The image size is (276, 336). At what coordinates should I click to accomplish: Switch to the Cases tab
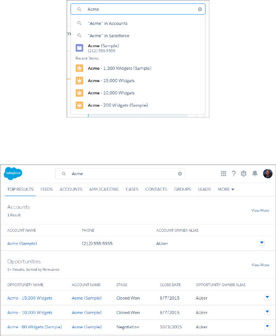[x=132, y=189]
